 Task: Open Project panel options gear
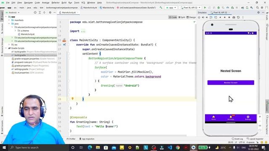coord(50,13)
